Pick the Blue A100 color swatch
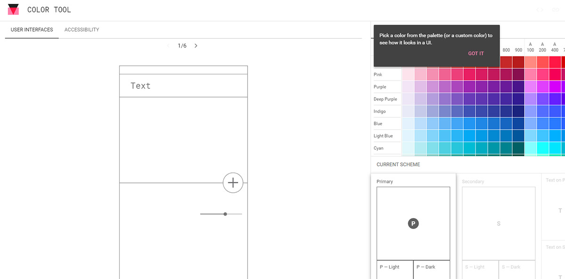 tap(531, 123)
